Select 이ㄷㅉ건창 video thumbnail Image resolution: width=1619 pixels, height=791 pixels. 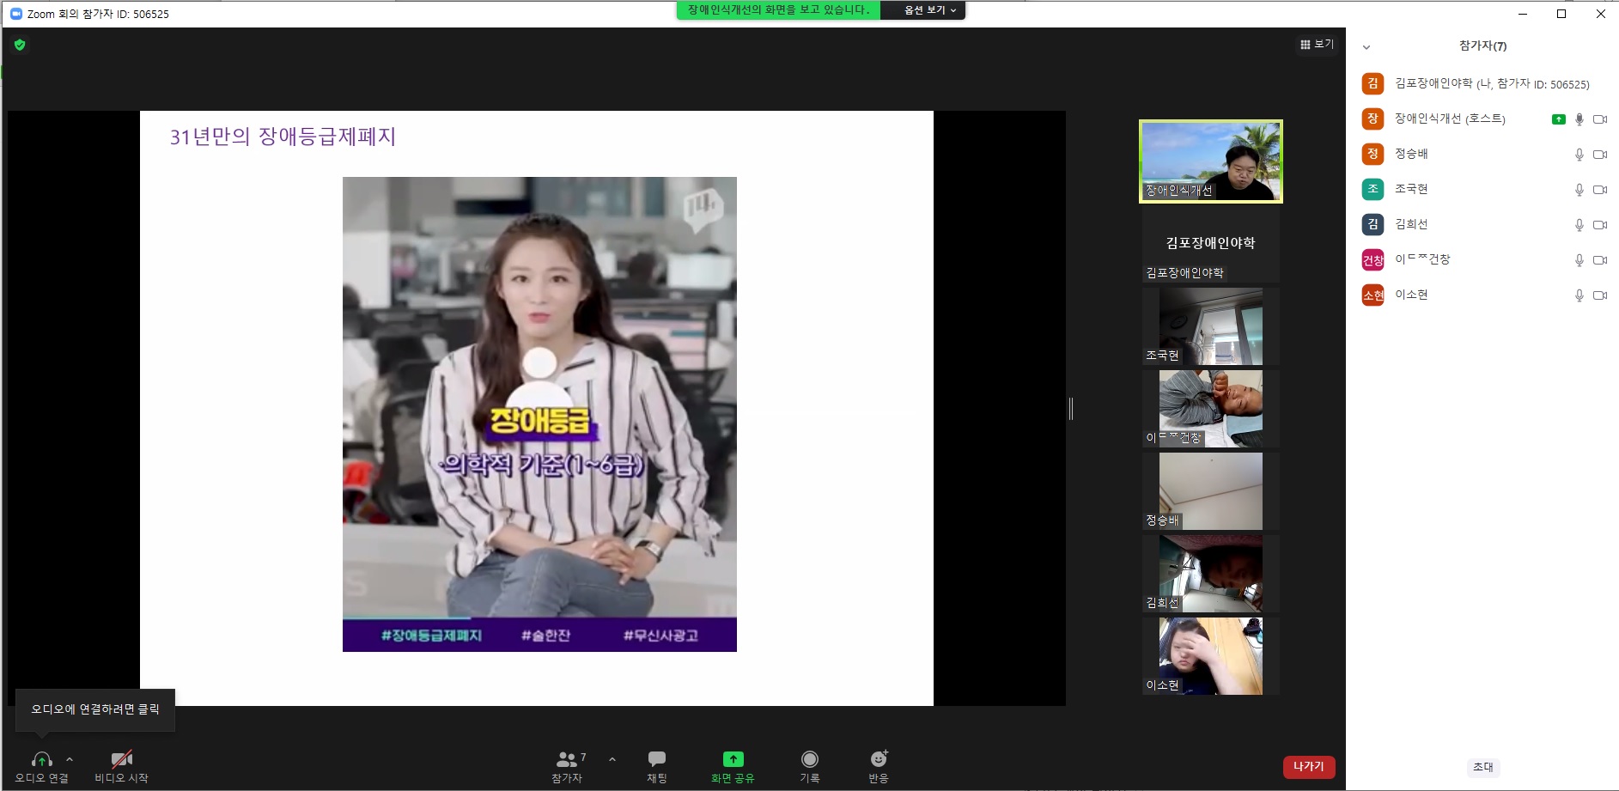1211,409
